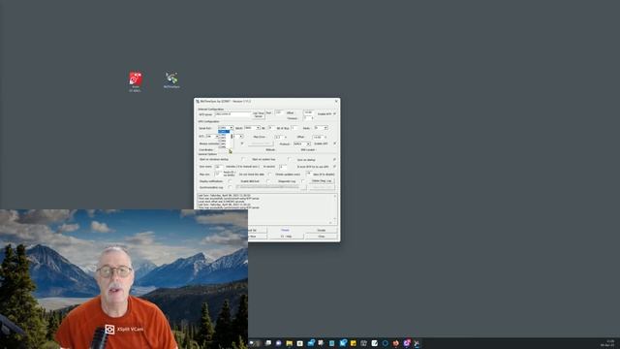Click the scrollbar in the Serial Port list
The width and height of the screenshot is (620, 349).
232,140
